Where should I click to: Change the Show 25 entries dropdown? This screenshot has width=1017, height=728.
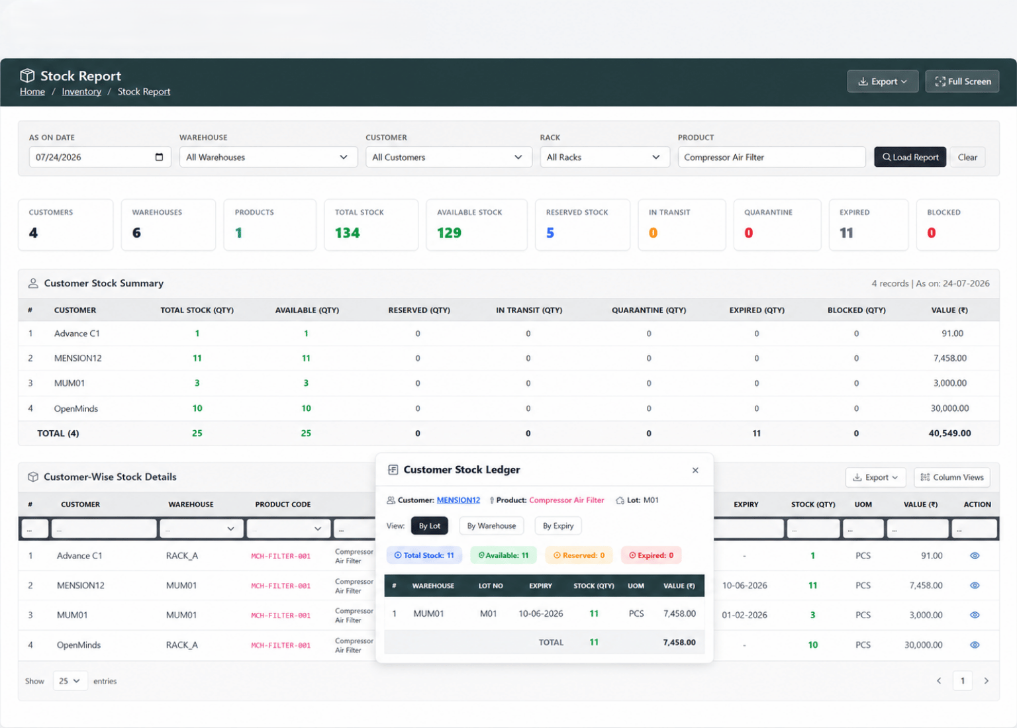(x=70, y=681)
